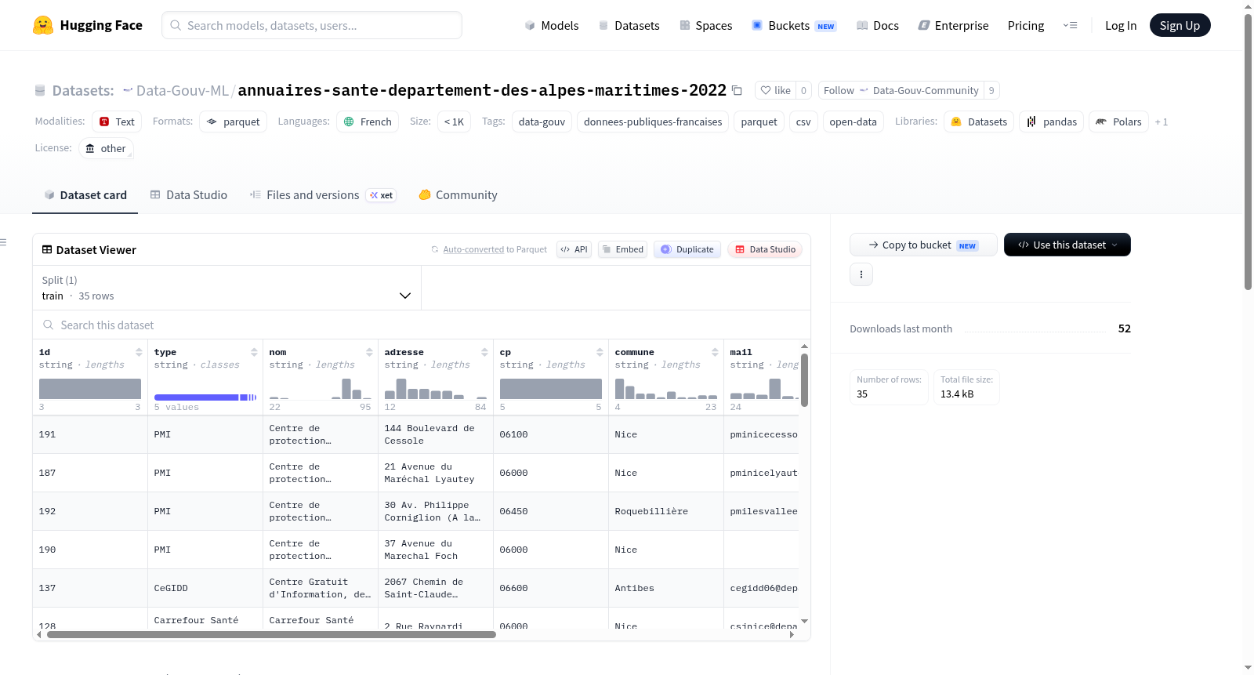Go to the Pricing page
This screenshot has width=1254, height=675.
pos(1026,25)
